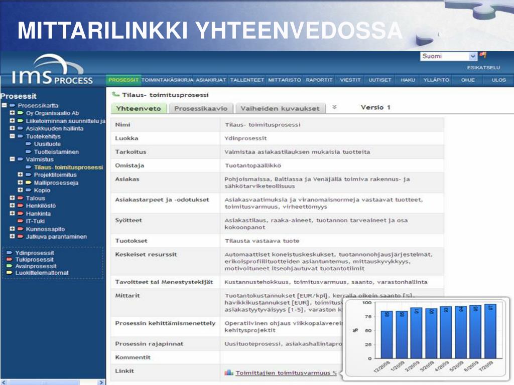The height and width of the screenshot is (385, 514).
Task: Collapse the Tuotekehitys node
Action: point(13,136)
